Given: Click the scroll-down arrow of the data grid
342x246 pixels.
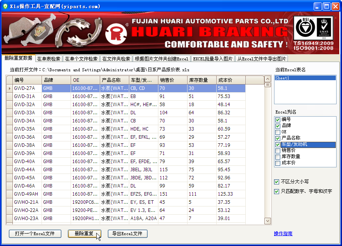Looking at the screenshot, I should click(x=267, y=221).
